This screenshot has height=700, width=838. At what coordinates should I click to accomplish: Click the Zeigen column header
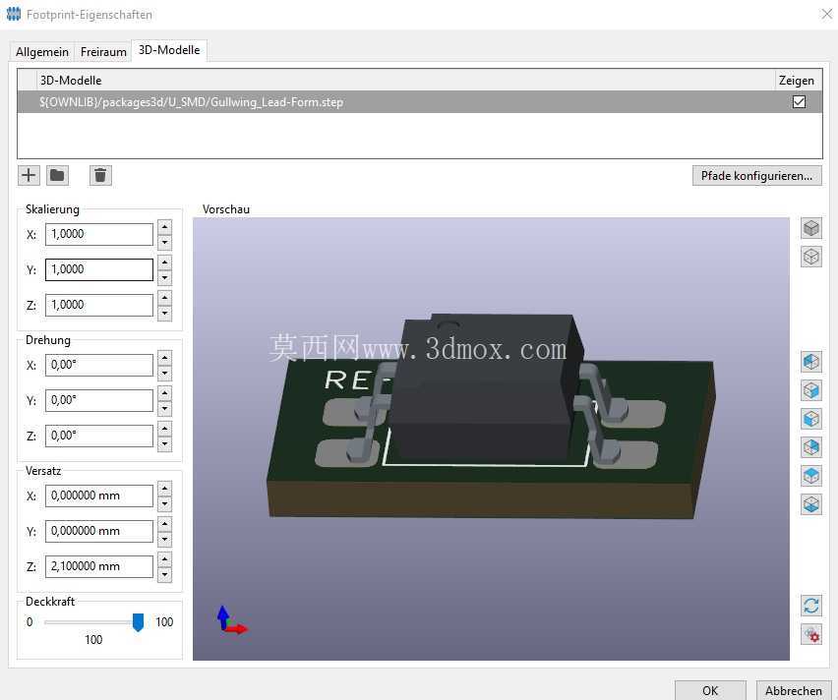[x=798, y=81]
